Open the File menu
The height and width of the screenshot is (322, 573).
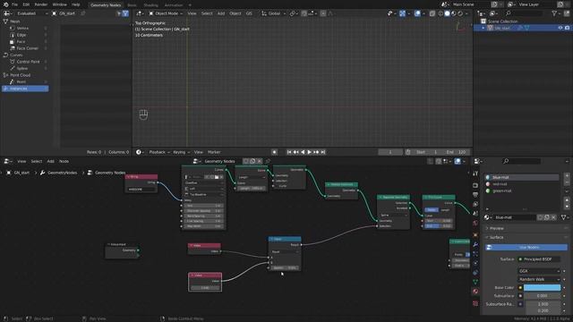coord(14,4)
